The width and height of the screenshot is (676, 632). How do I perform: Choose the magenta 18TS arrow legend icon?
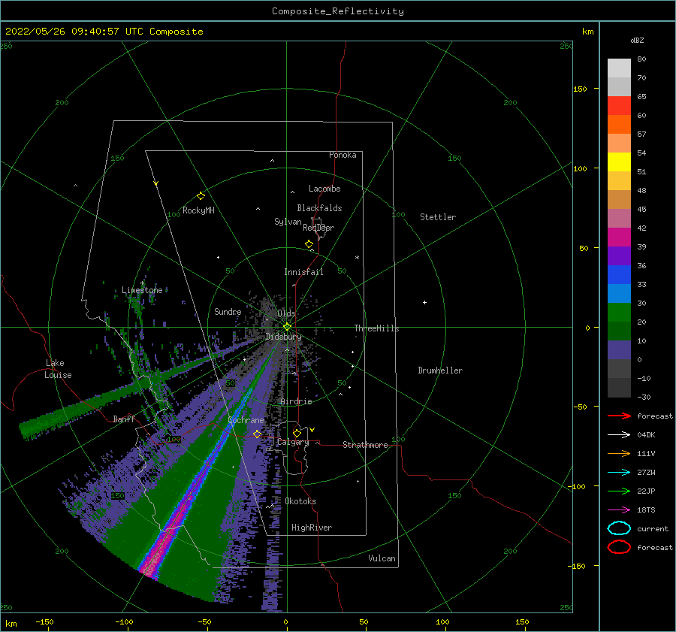[x=619, y=510]
